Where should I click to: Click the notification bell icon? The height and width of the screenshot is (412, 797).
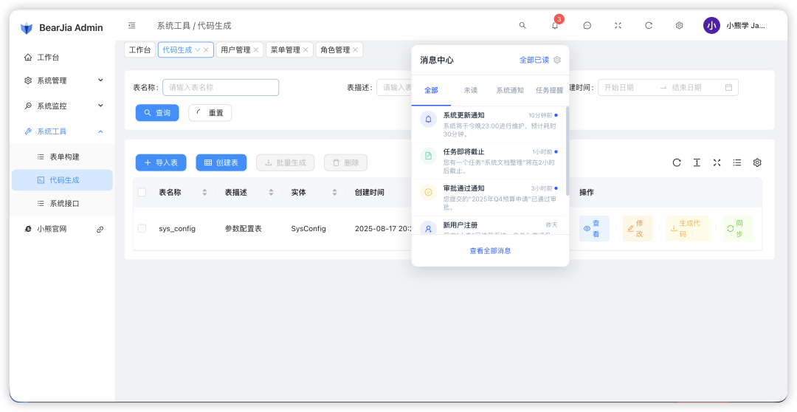point(555,25)
